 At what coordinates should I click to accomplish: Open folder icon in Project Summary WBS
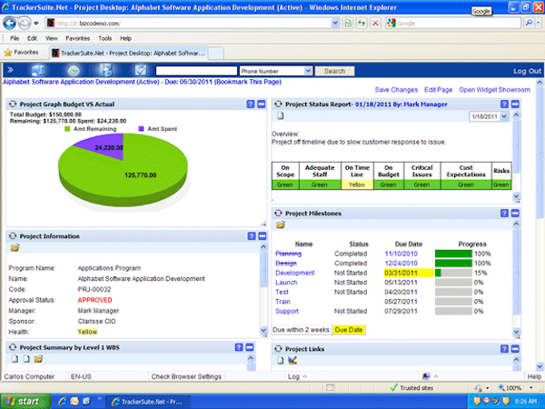(38, 359)
